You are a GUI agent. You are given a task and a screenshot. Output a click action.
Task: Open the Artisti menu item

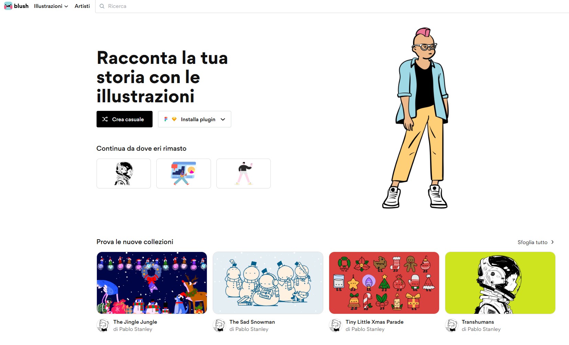82,6
